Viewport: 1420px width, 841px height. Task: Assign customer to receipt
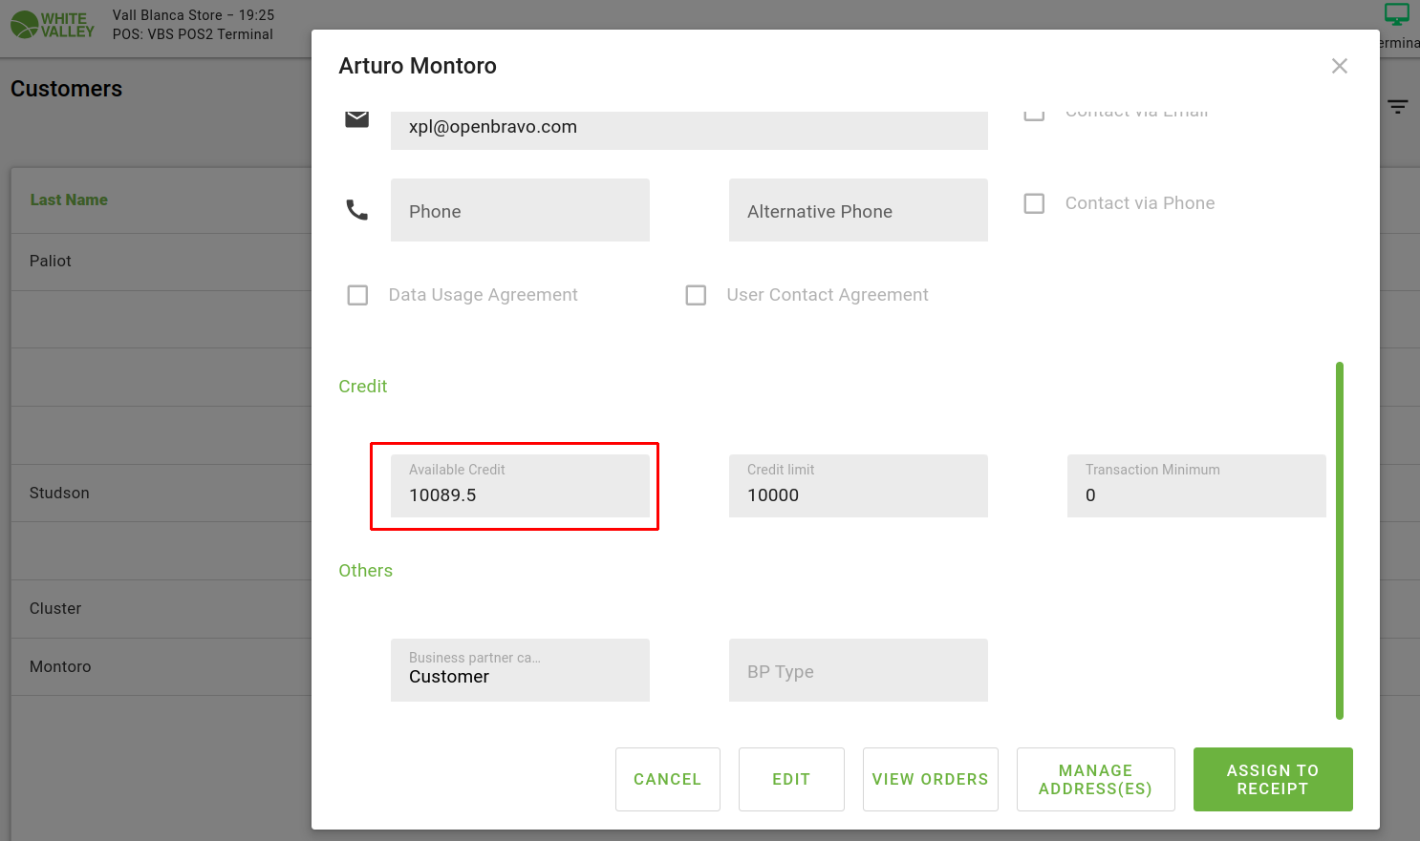point(1273,779)
